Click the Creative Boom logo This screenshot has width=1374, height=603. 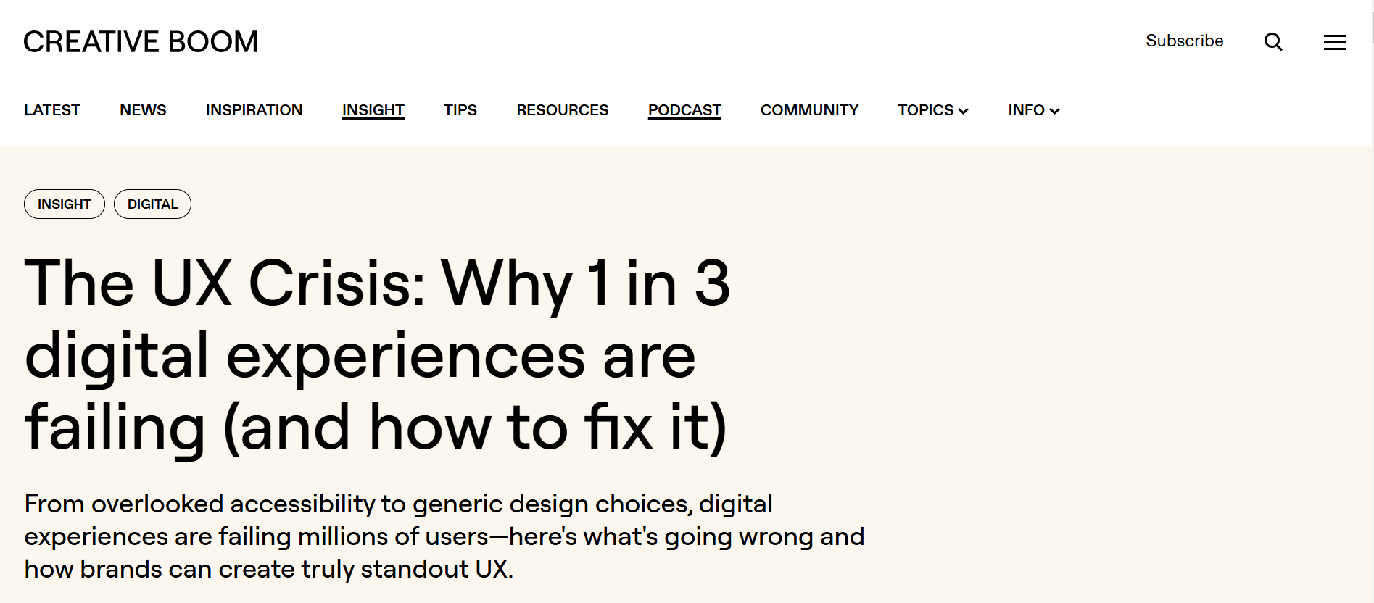click(x=141, y=42)
